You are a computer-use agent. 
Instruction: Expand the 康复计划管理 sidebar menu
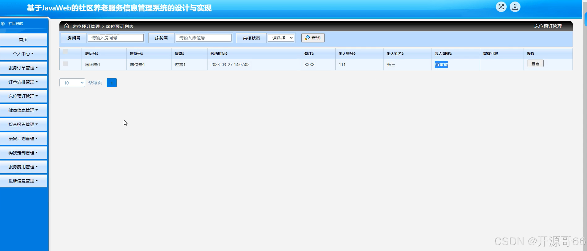point(23,139)
